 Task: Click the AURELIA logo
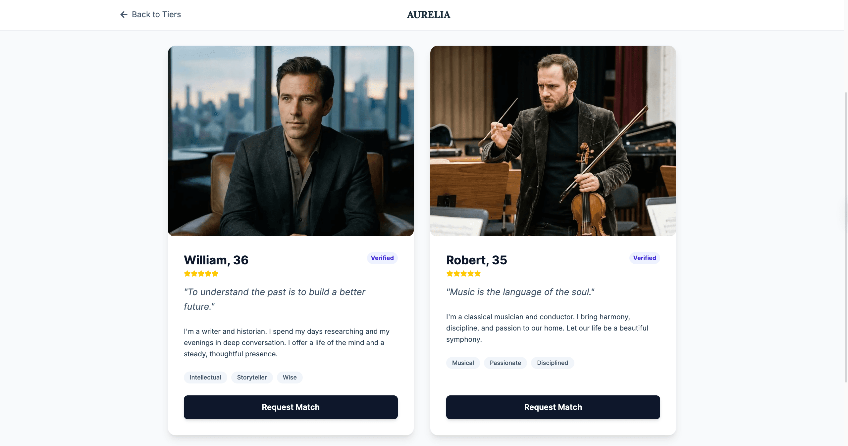click(428, 15)
